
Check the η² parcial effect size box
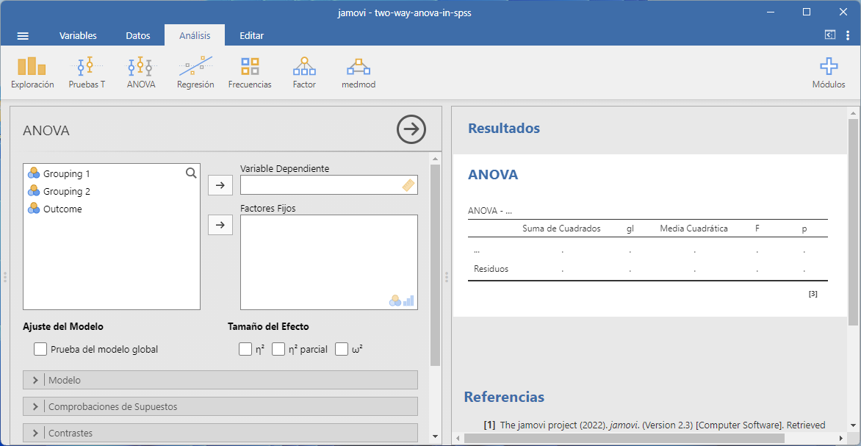pos(278,350)
